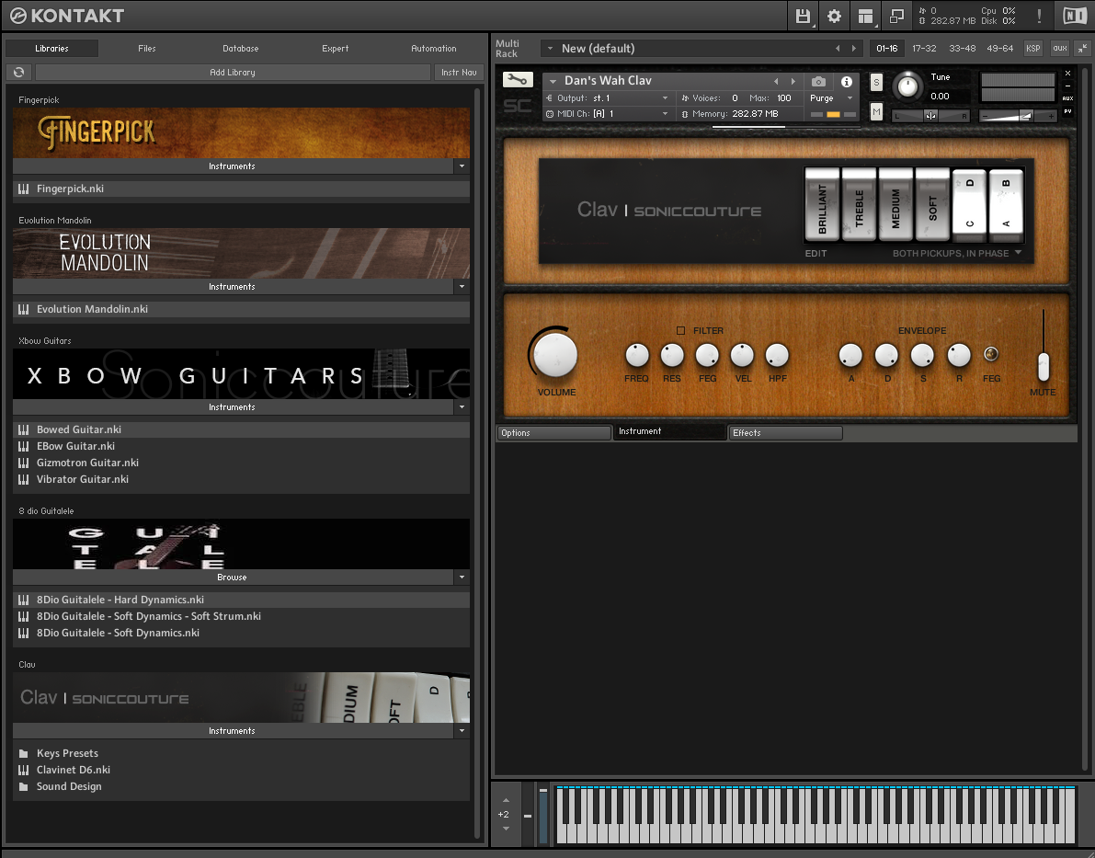Refresh the libraries list
Viewport: 1095px width, 858px height.
click(x=19, y=72)
